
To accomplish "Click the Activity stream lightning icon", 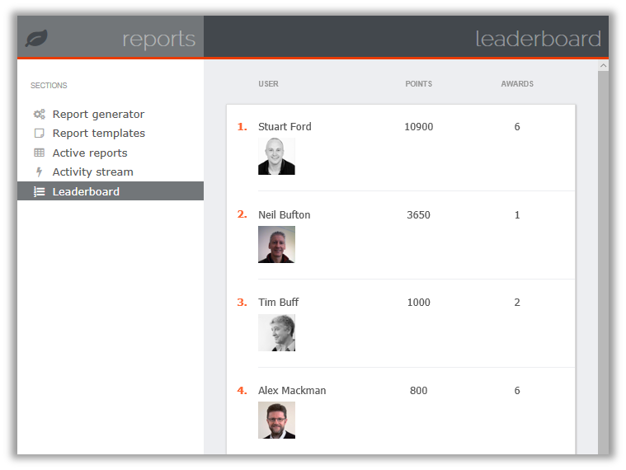I will point(39,172).
